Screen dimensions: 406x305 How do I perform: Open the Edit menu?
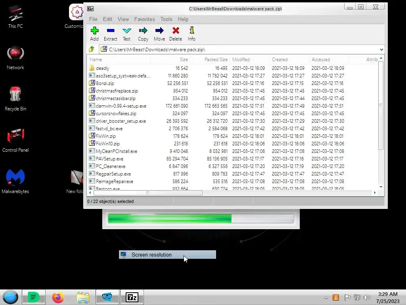107,19
